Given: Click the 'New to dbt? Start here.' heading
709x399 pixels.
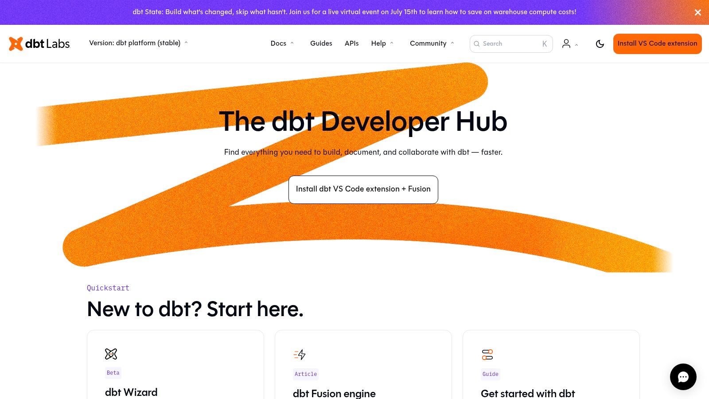Looking at the screenshot, I should tap(195, 309).
